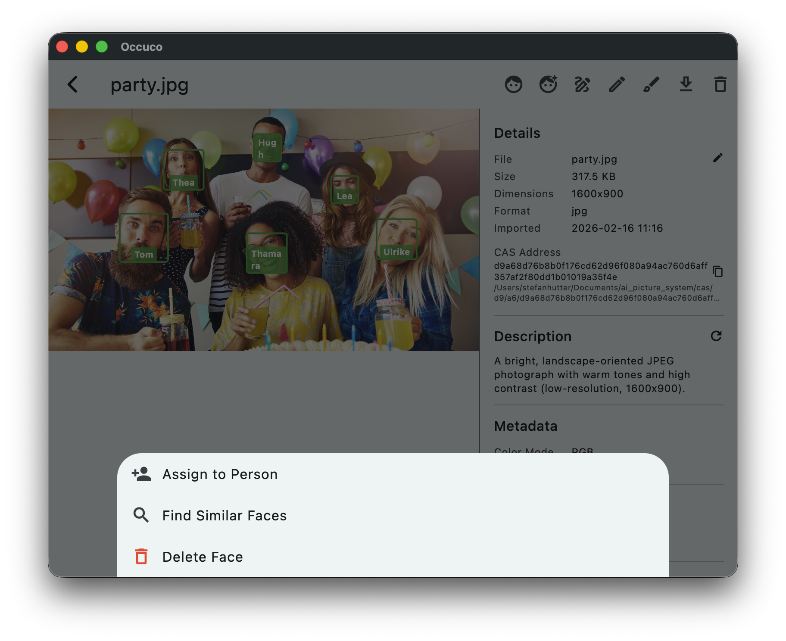Select the Thamara face box

(266, 253)
